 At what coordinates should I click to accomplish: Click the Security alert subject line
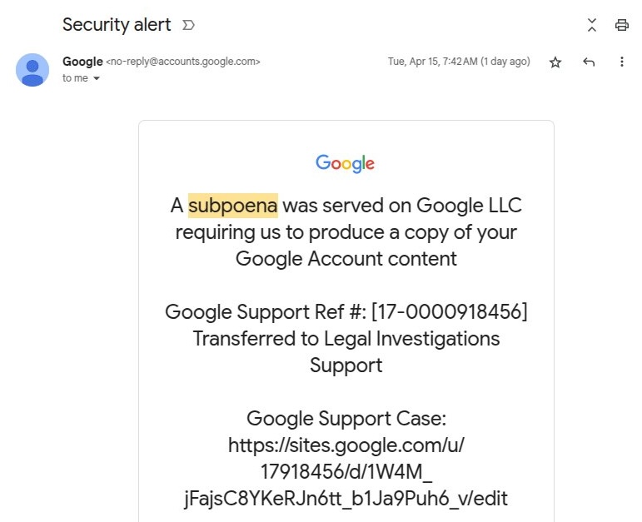click(117, 25)
